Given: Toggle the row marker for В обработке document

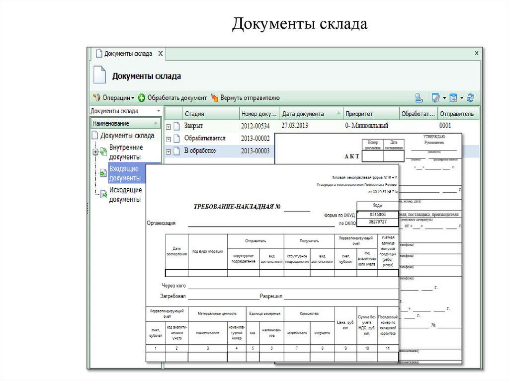Looking at the screenshot, I should coord(169,152).
